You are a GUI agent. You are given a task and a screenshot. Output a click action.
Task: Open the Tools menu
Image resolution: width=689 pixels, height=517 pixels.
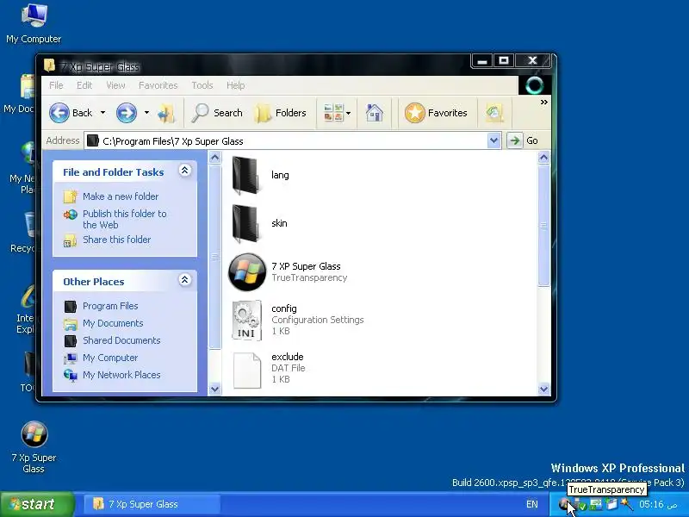tap(202, 85)
